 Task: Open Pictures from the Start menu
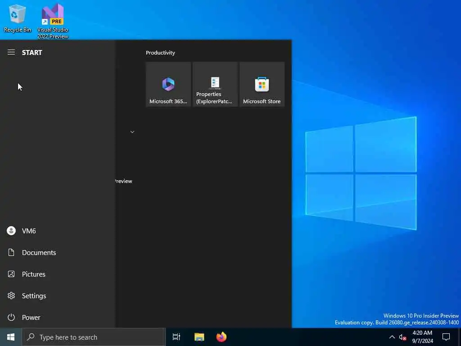(57, 274)
